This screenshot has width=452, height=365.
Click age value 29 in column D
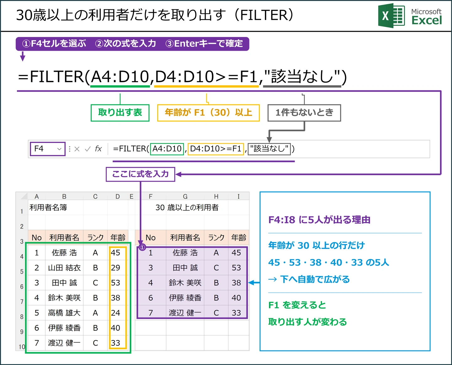(116, 268)
